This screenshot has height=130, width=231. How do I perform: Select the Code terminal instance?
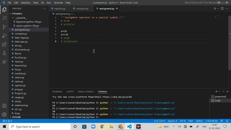[220, 101]
